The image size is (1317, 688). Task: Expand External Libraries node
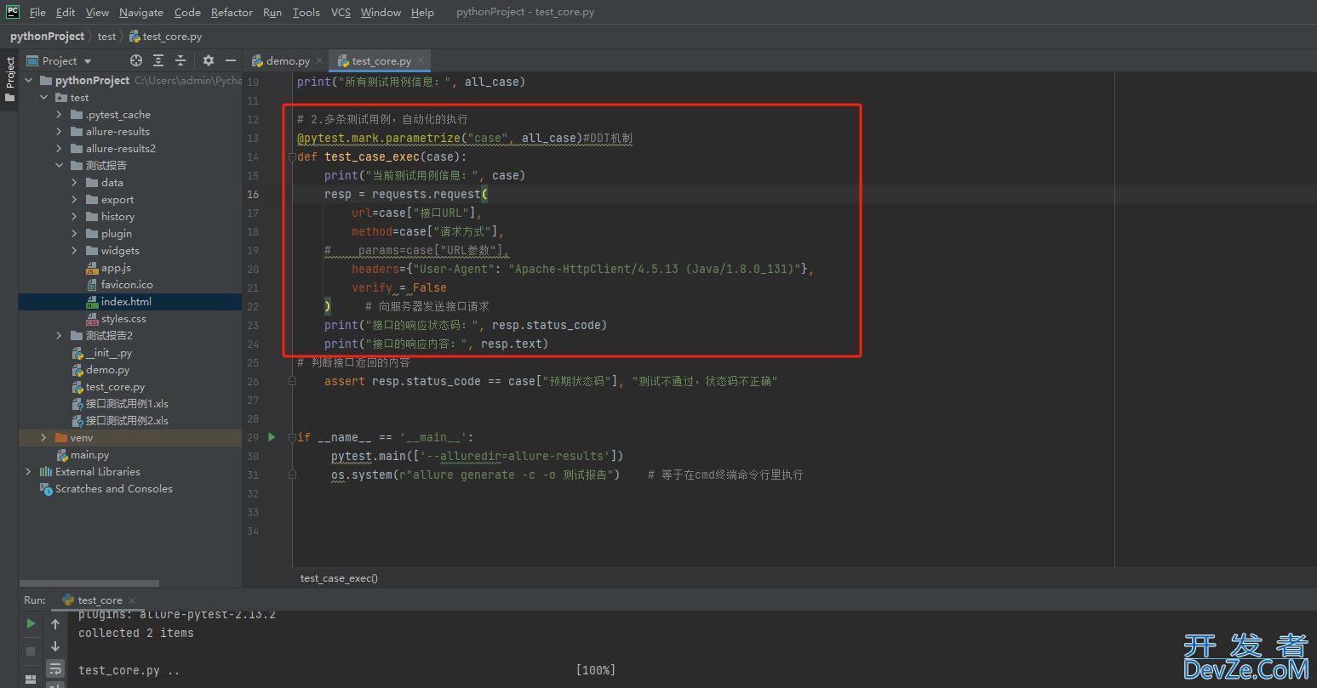29,471
